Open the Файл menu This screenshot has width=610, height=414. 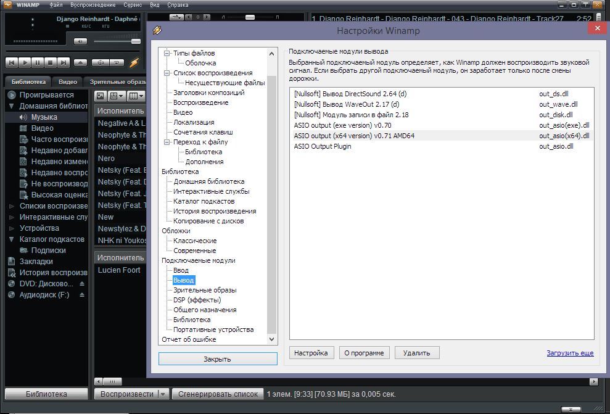pyautogui.click(x=56, y=5)
